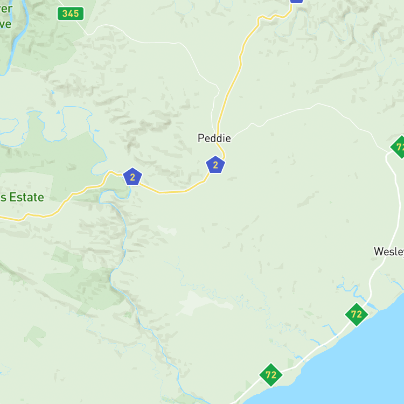The image size is (404, 404).
Task: Select the cut-off blue shield at the top edge
Action: click(x=297, y=1)
